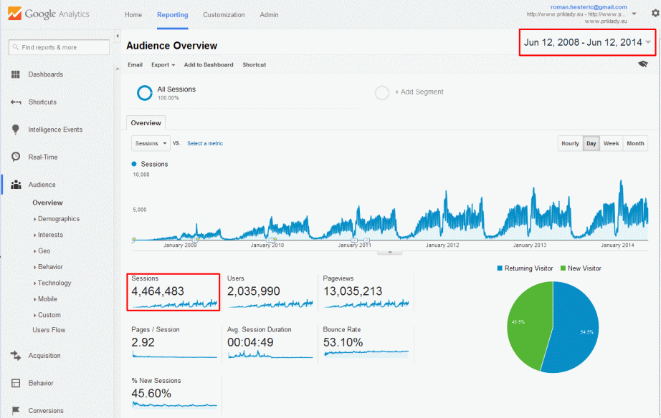Click the Conversions flag icon
This screenshot has width=661, height=418.
16,410
